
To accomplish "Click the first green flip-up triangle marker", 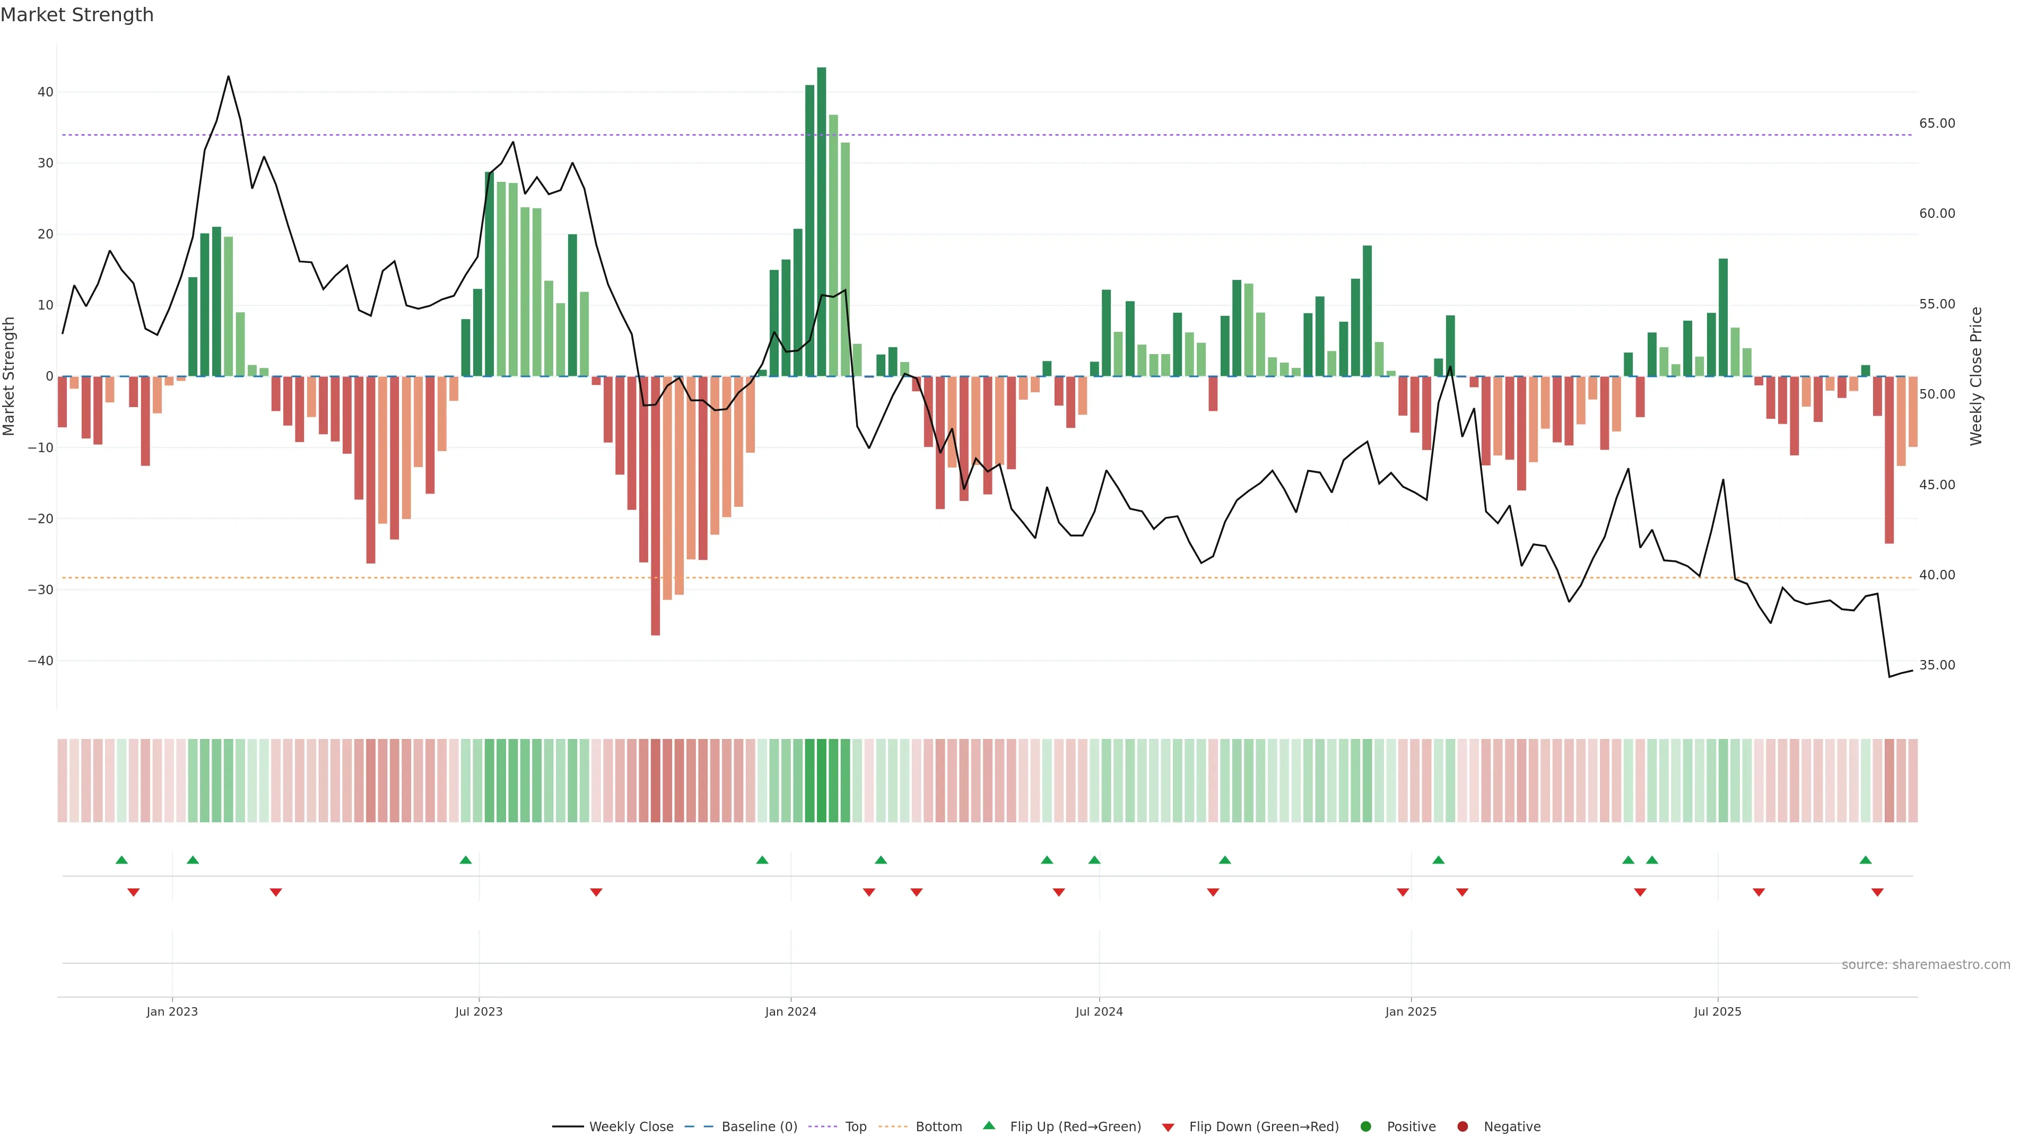I will [121, 860].
